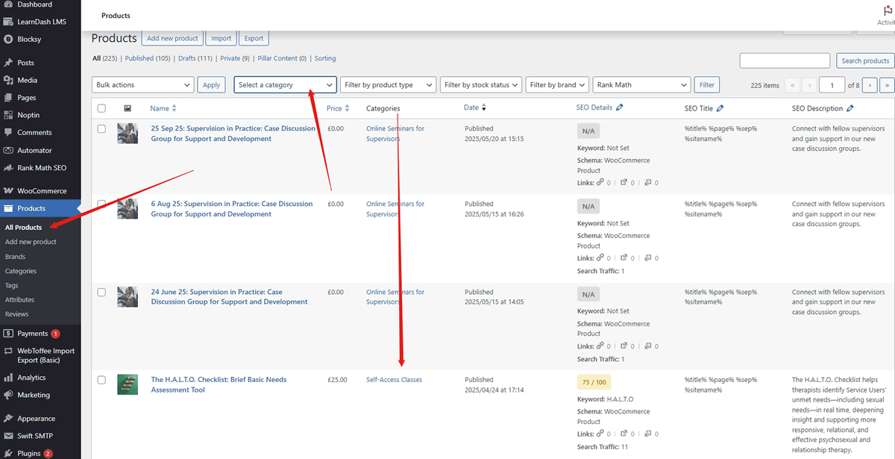Open the Filter by brand dropdown
The height and width of the screenshot is (459, 895).
(557, 85)
